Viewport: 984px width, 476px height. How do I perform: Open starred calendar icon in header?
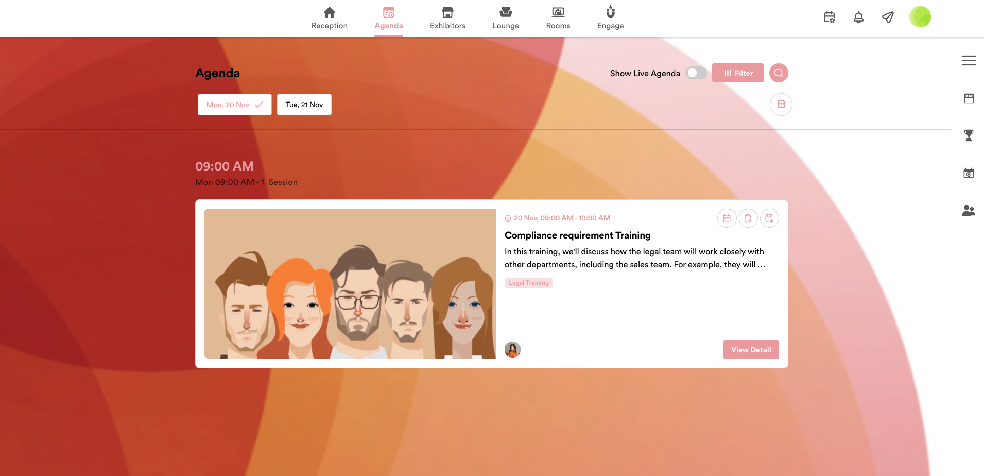coord(829,18)
